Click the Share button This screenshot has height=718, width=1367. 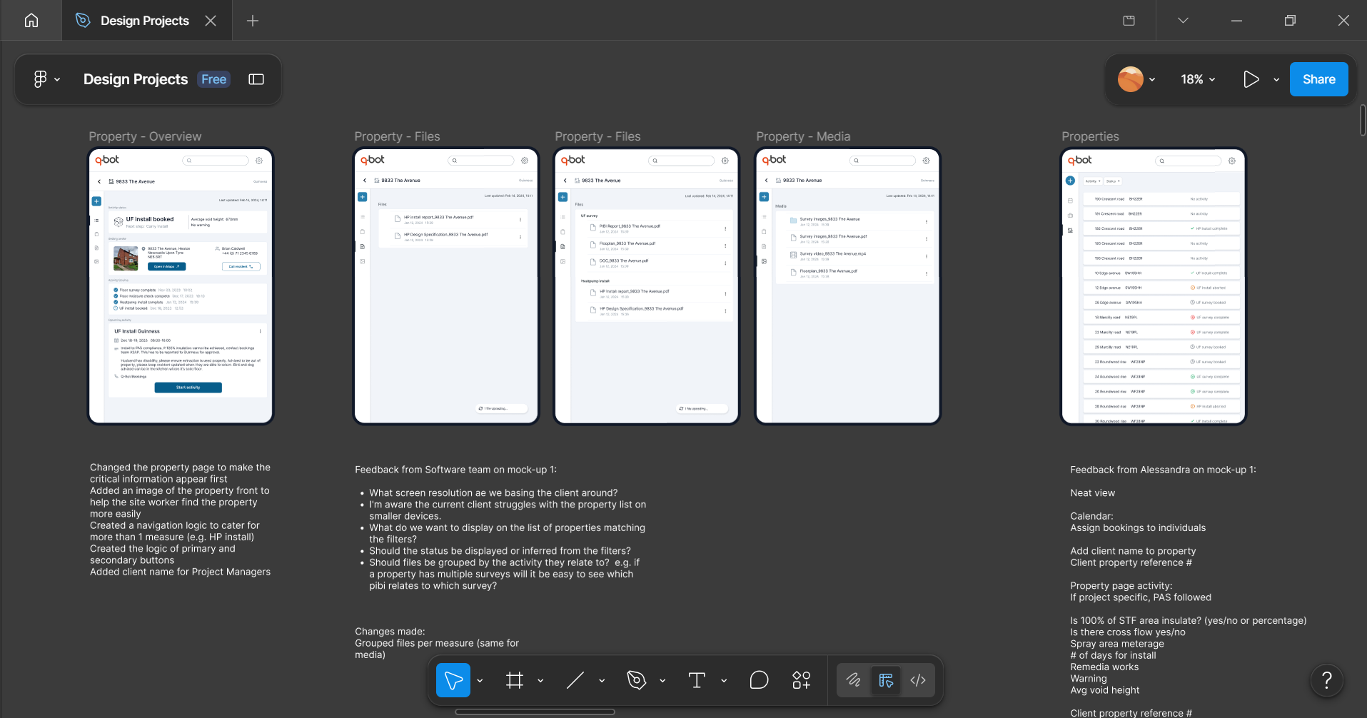tap(1318, 79)
